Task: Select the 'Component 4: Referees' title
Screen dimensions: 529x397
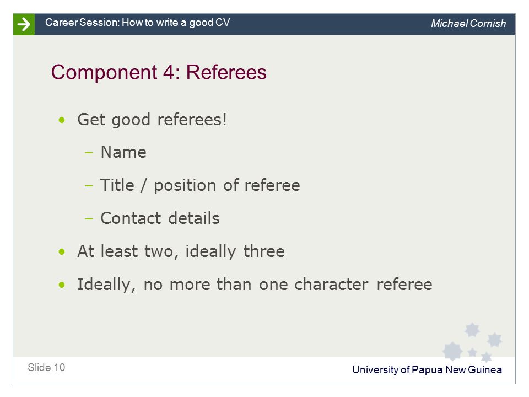Action: (x=159, y=72)
